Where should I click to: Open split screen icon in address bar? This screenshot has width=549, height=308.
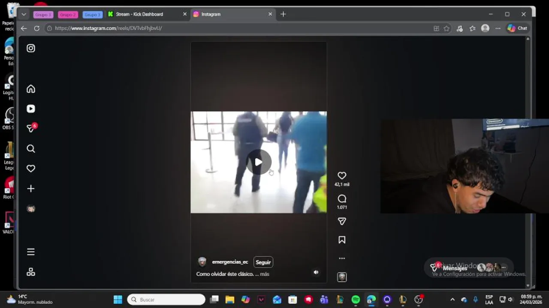pos(436,28)
